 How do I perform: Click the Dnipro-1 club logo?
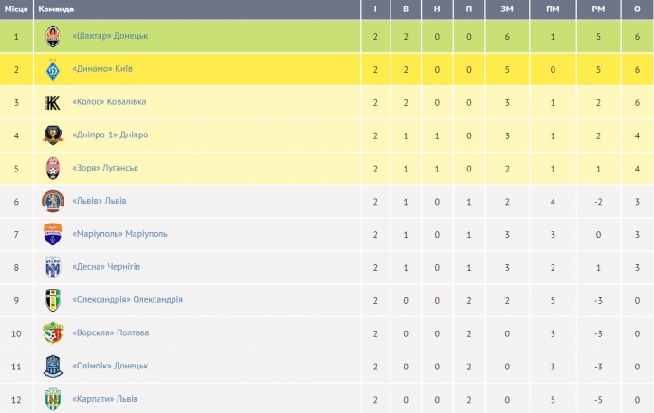pos(53,135)
